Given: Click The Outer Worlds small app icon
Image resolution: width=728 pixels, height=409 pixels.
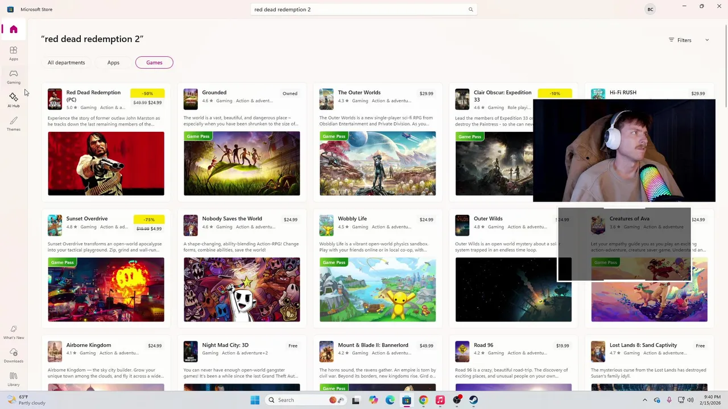Looking at the screenshot, I should pos(326,99).
